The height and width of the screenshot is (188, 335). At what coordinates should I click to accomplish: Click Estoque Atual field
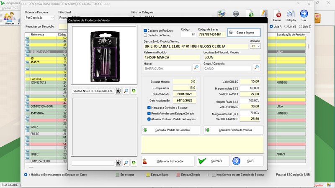(184, 88)
